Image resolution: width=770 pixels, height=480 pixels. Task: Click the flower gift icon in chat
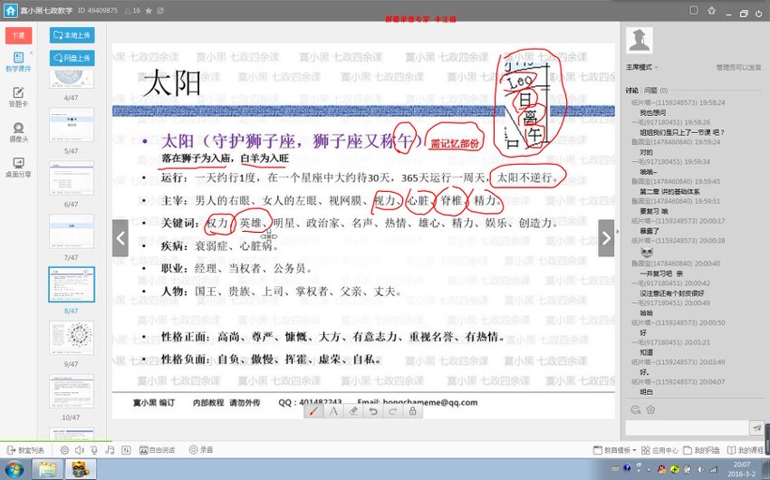click(650, 410)
